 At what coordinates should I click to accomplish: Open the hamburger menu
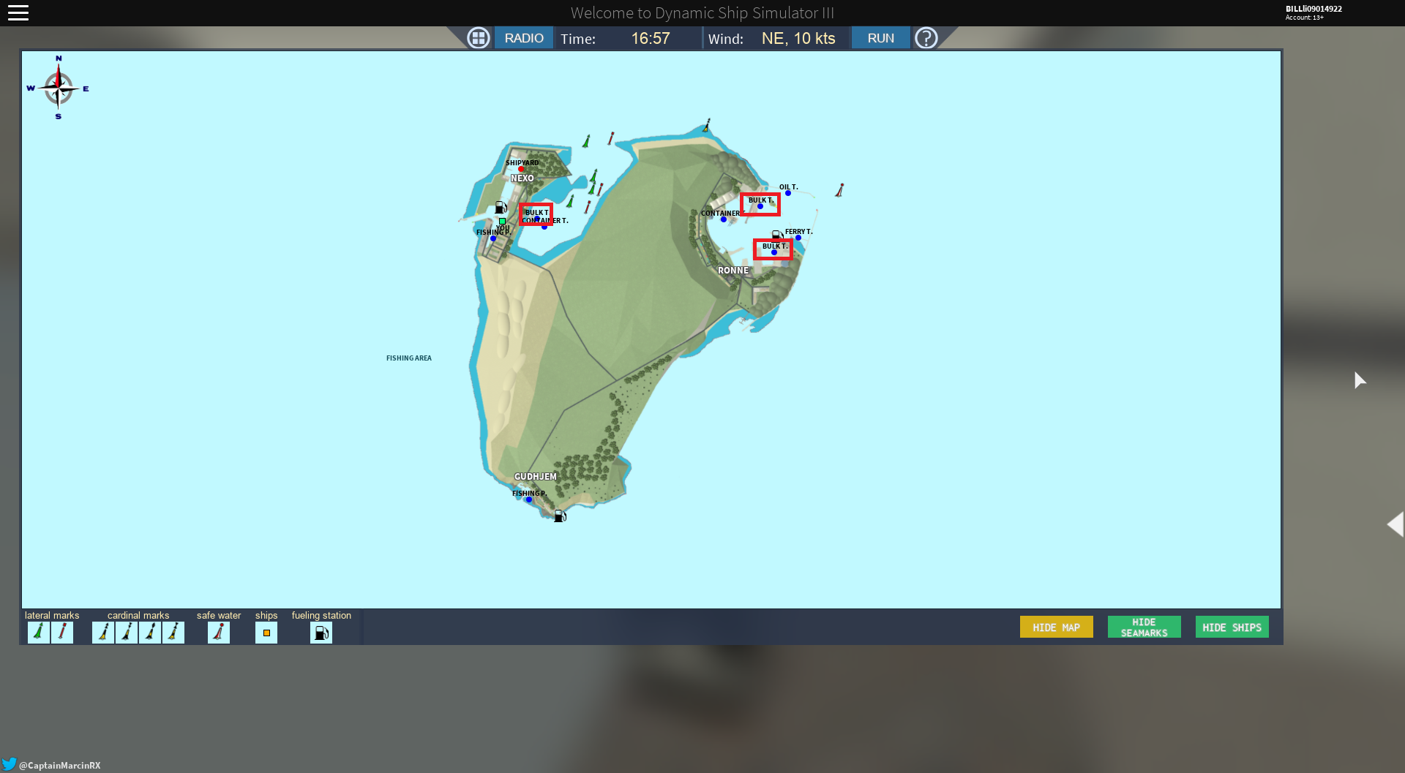click(18, 12)
